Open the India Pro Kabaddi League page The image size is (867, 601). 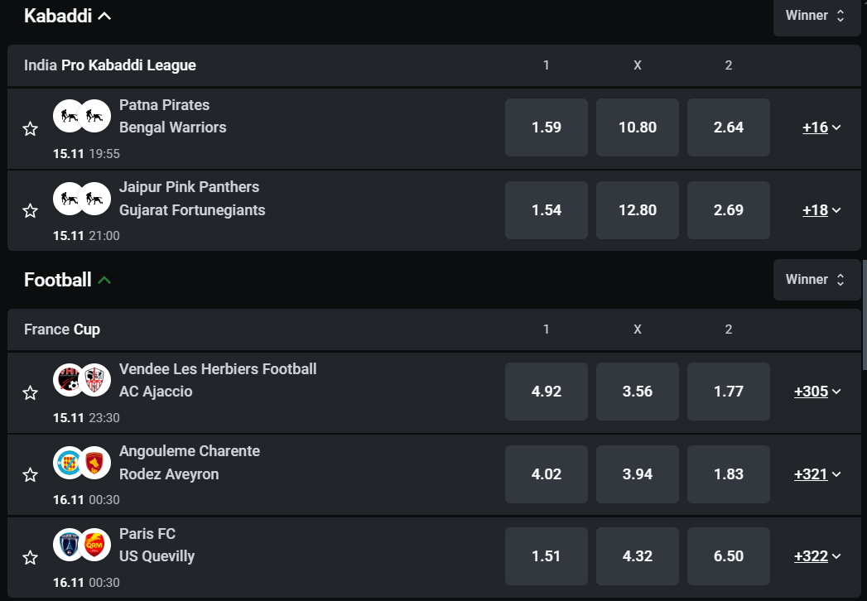[110, 65]
